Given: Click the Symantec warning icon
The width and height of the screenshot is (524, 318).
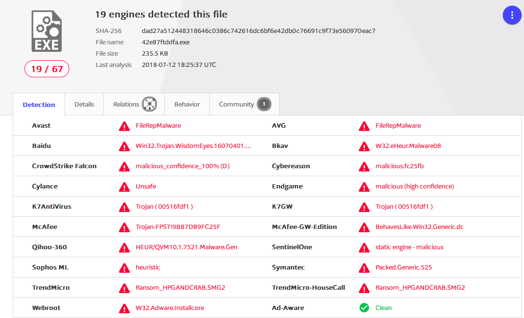Looking at the screenshot, I should coord(364,268).
